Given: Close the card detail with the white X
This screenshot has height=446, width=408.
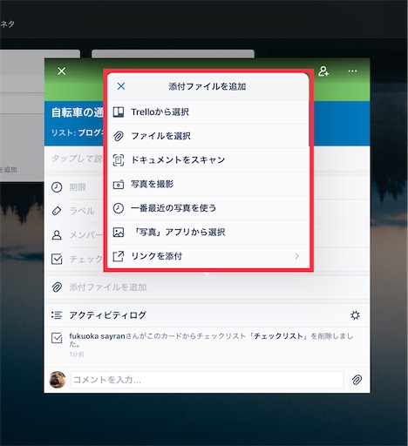Looking at the screenshot, I should pyautogui.click(x=62, y=71).
